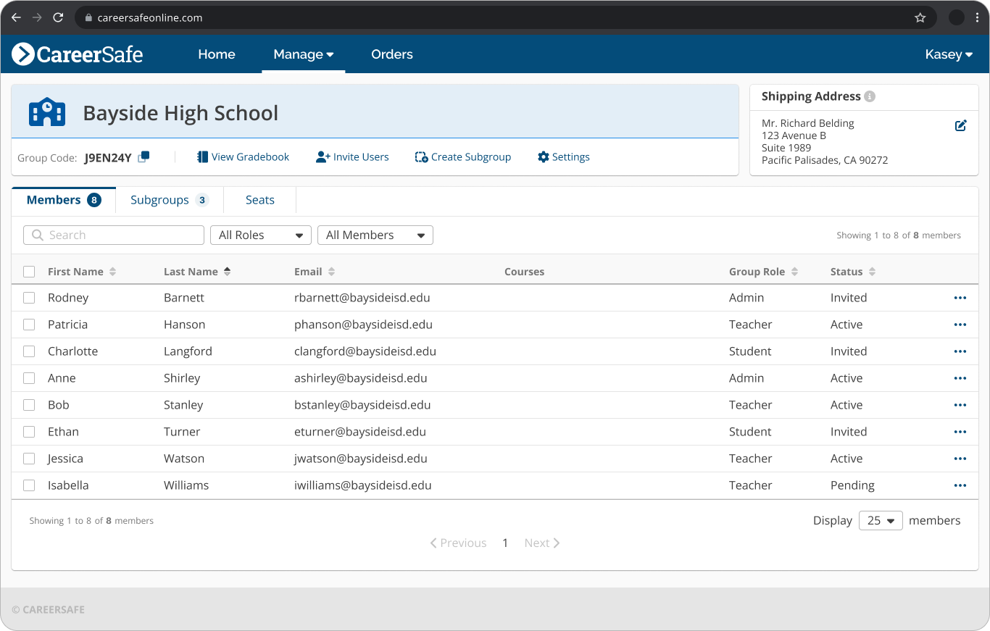Screen dimensions: 990x631
Task: Open the All Members filter dropdown
Action: click(x=375, y=235)
